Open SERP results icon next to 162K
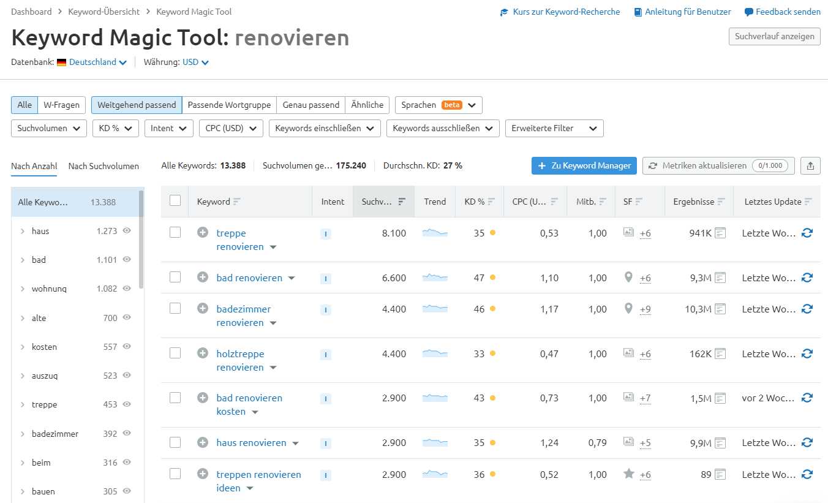This screenshot has width=828, height=503. pos(720,354)
